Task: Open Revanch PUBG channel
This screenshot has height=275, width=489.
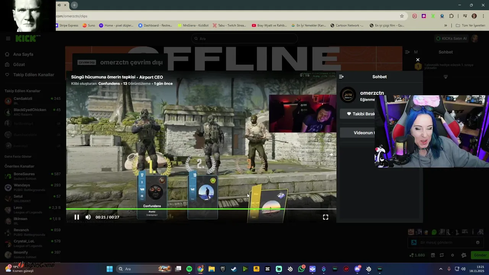Action: [32, 232]
